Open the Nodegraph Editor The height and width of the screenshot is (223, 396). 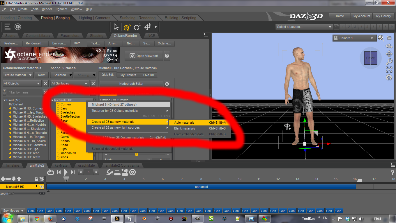pos(131,84)
